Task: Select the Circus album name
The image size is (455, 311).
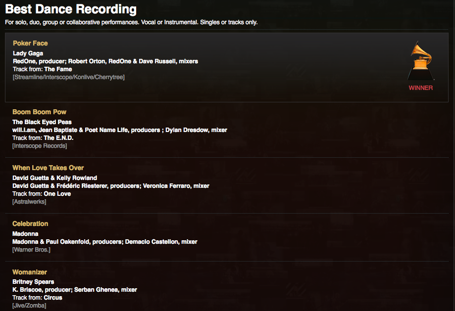Action: (53, 298)
